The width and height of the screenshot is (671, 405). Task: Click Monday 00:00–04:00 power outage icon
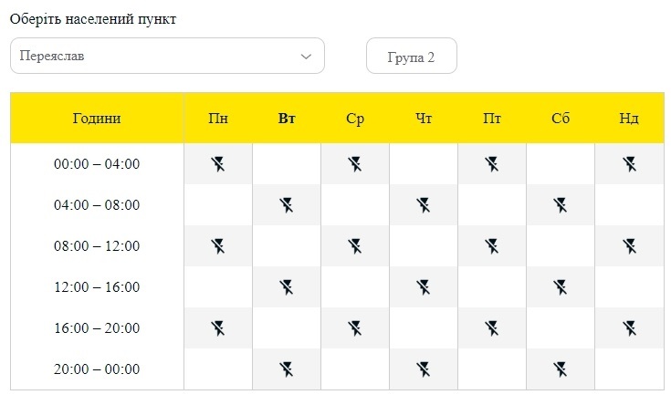[x=218, y=164]
